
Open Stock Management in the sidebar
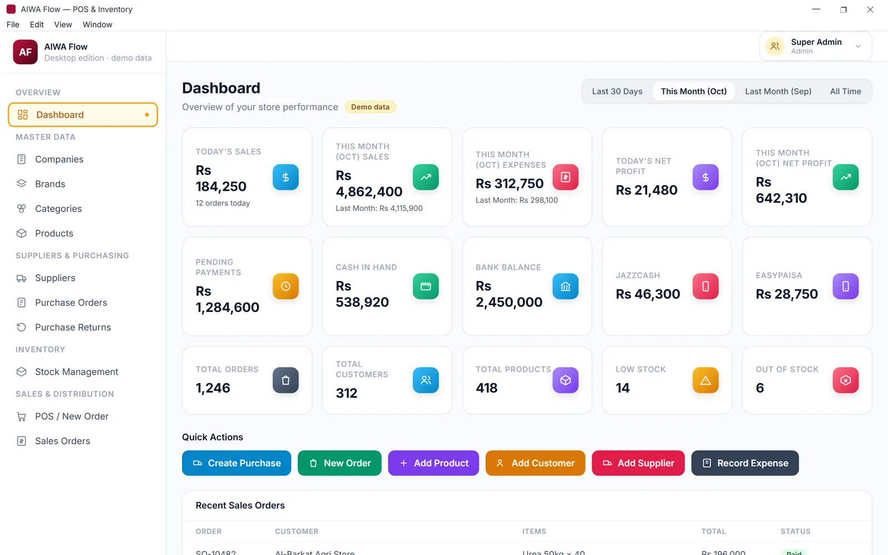[83, 372]
